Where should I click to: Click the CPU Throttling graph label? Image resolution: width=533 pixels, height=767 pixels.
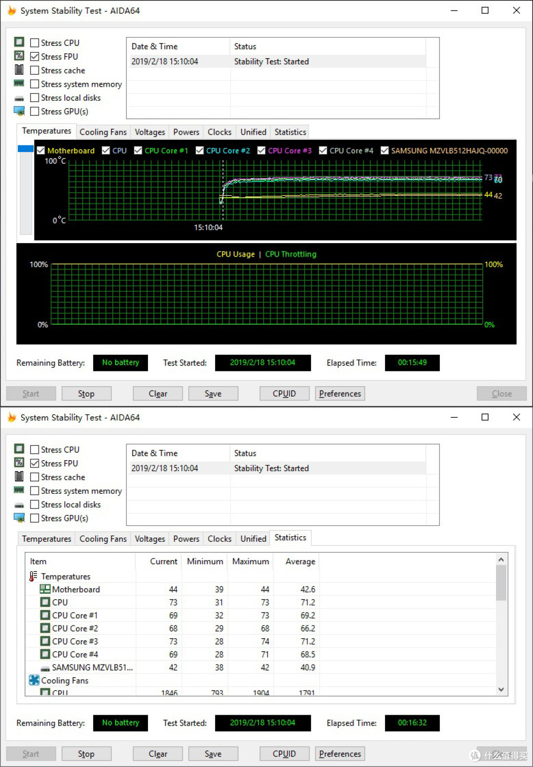tap(291, 254)
